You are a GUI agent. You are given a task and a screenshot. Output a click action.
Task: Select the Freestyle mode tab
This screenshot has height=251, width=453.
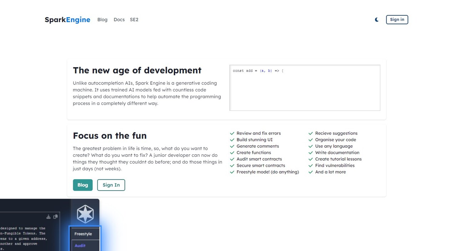83,234
